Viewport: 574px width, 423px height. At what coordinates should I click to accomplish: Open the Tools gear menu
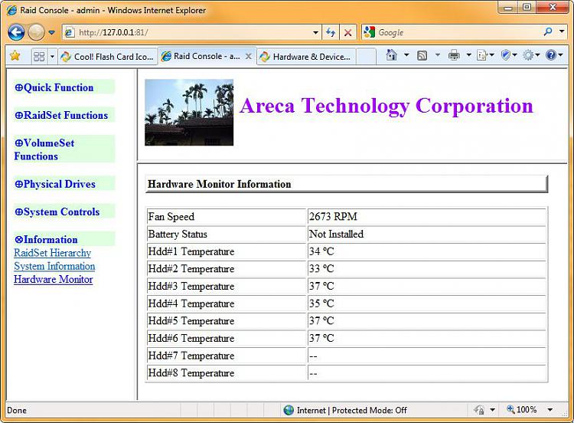531,55
